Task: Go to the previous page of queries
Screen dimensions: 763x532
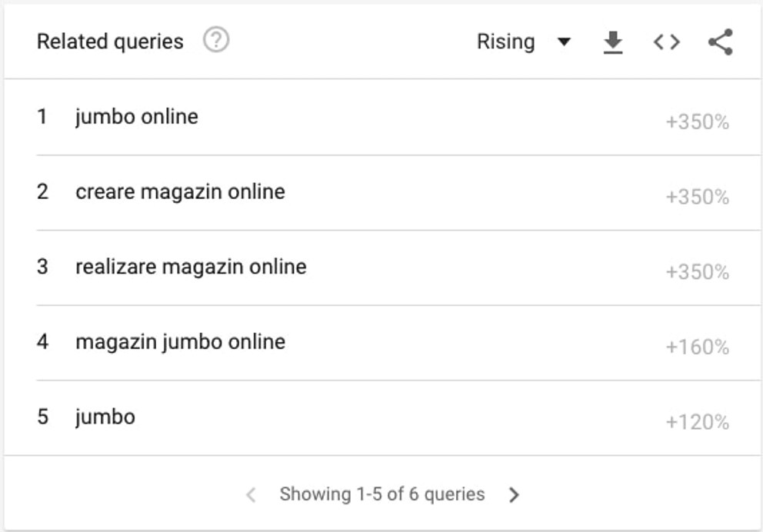Action: [x=251, y=494]
